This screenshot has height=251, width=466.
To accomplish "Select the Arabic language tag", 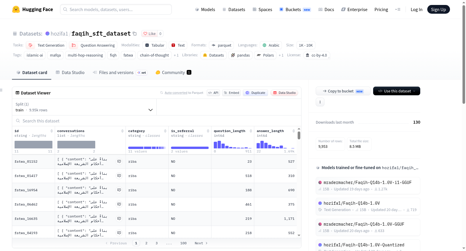I will click(x=271, y=45).
